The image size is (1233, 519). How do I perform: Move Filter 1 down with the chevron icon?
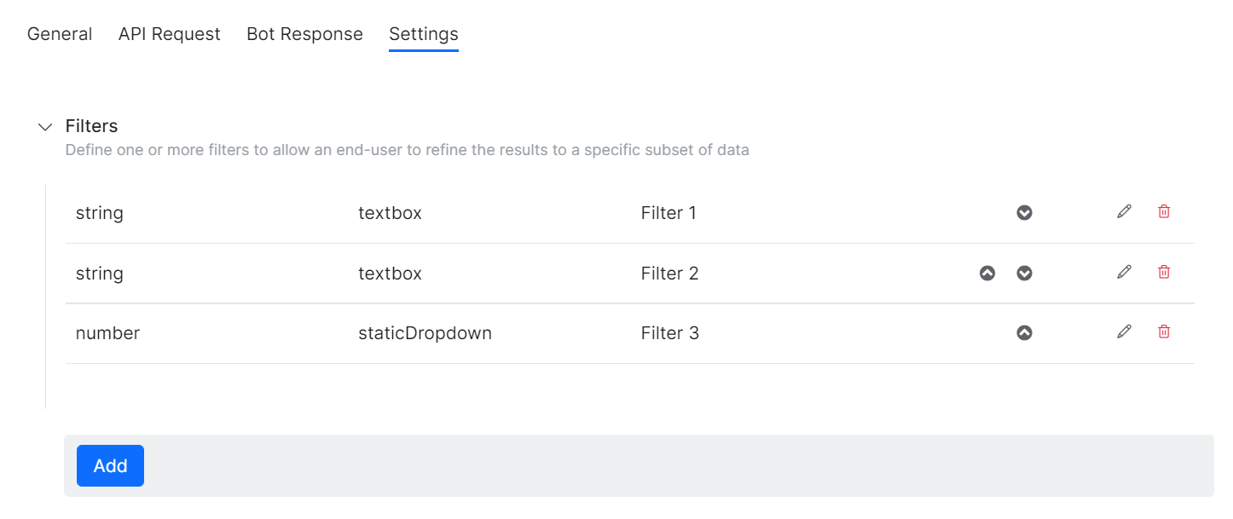pos(1024,212)
